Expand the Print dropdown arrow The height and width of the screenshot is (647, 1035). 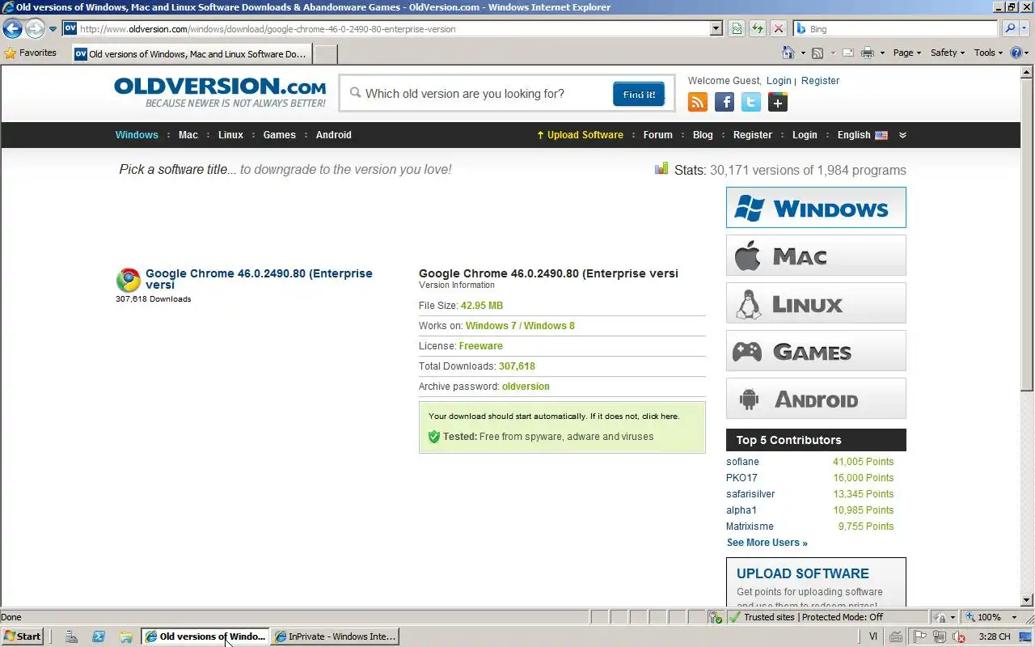click(x=882, y=53)
